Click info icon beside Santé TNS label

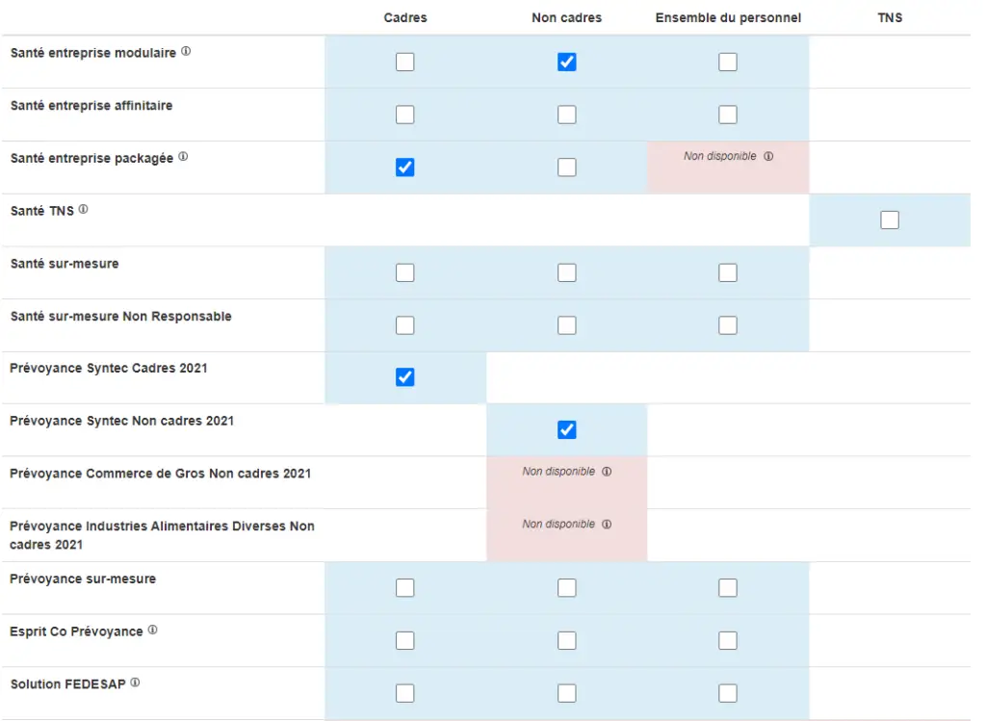coord(83,209)
